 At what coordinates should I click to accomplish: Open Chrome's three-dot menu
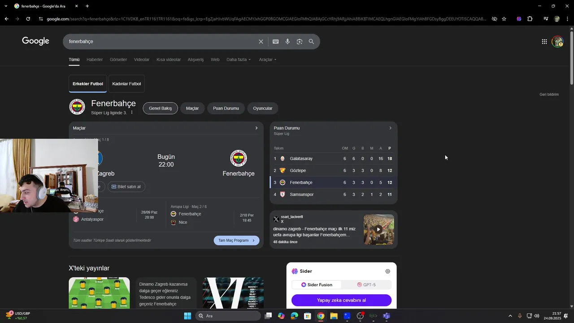coord(567,19)
